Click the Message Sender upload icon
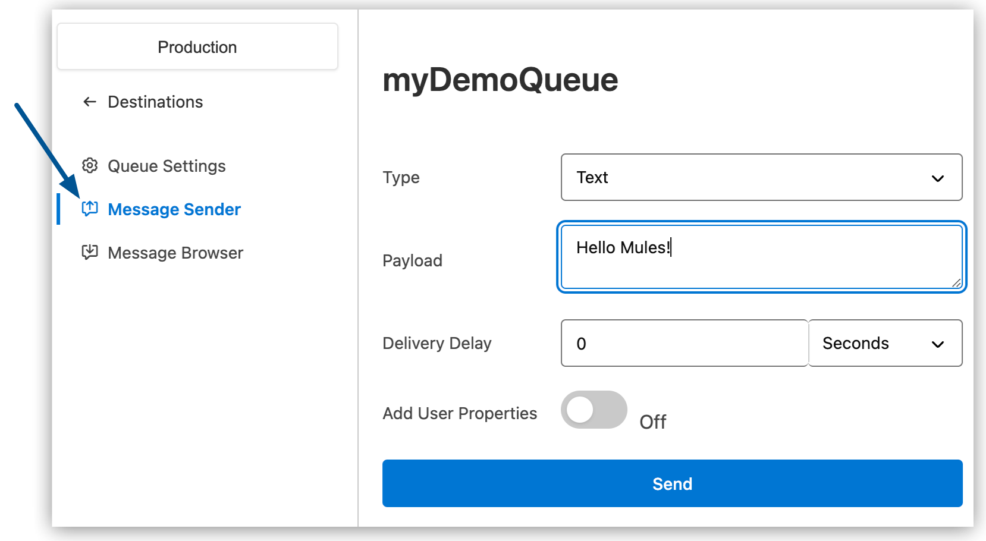This screenshot has width=986, height=541. [x=89, y=209]
